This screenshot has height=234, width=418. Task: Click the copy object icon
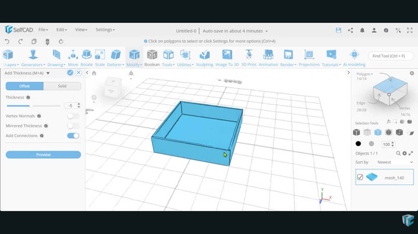(x=34, y=42)
